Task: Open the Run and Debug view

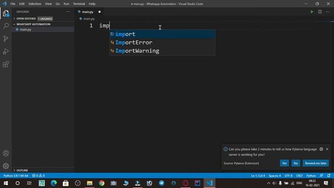Action: [x=6, y=51]
